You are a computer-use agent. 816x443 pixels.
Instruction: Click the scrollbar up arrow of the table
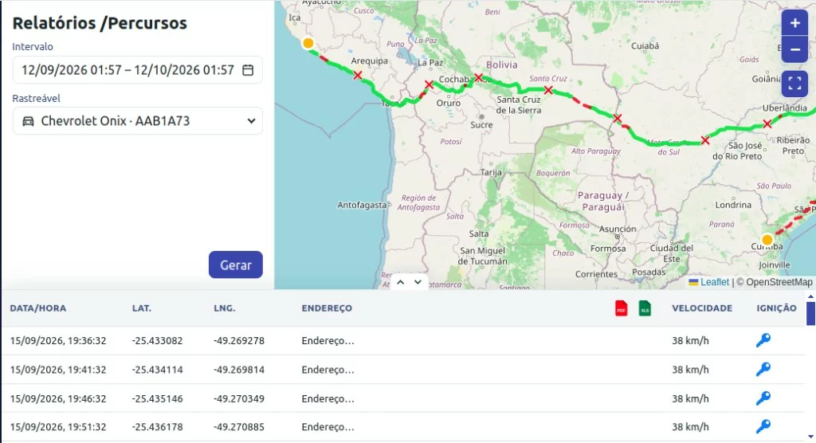click(x=810, y=296)
